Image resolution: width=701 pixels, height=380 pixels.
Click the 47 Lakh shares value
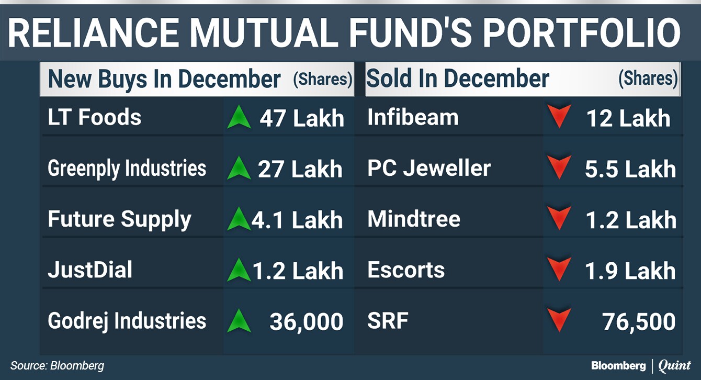tap(302, 118)
